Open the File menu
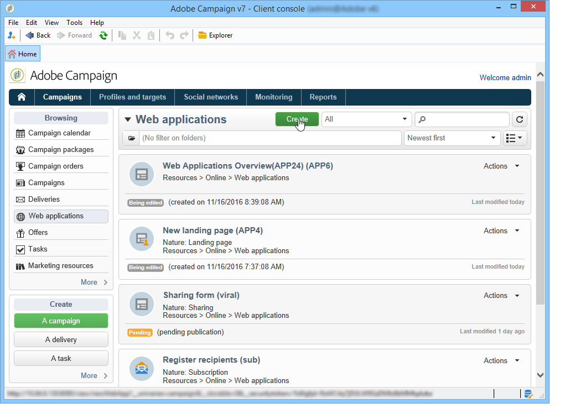The width and height of the screenshot is (565, 419). [x=13, y=22]
